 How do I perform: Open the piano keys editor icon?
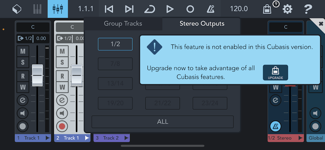(x=37, y=9)
